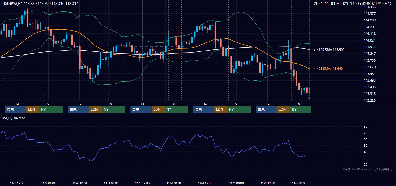This screenshot has width=396, height=186.
Task: Click the 11/6 00:00 time axis label
Action: pyautogui.click(x=299, y=183)
